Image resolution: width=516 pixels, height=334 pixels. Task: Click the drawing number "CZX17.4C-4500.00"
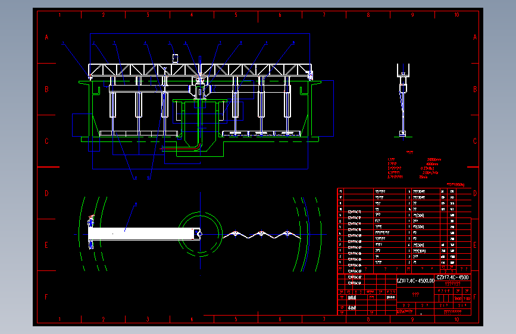pyautogui.click(x=415, y=281)
